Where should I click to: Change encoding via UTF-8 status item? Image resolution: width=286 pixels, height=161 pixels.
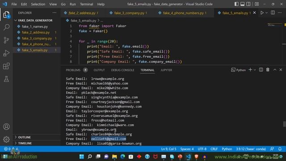(x=202, y=149)
